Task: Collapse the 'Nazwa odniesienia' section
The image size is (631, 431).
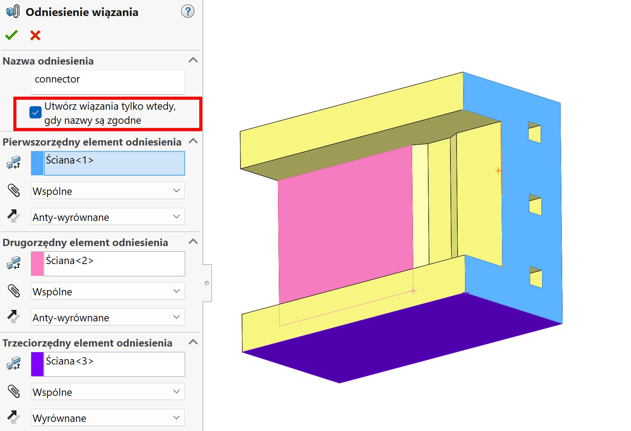Action: [x=193, y=60]
